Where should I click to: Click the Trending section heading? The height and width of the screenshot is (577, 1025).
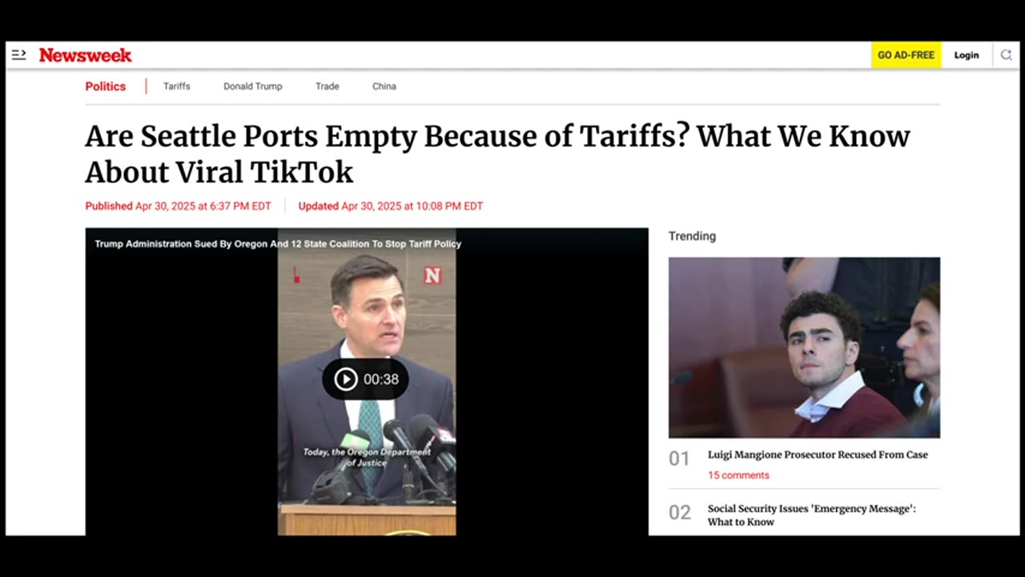692,236
